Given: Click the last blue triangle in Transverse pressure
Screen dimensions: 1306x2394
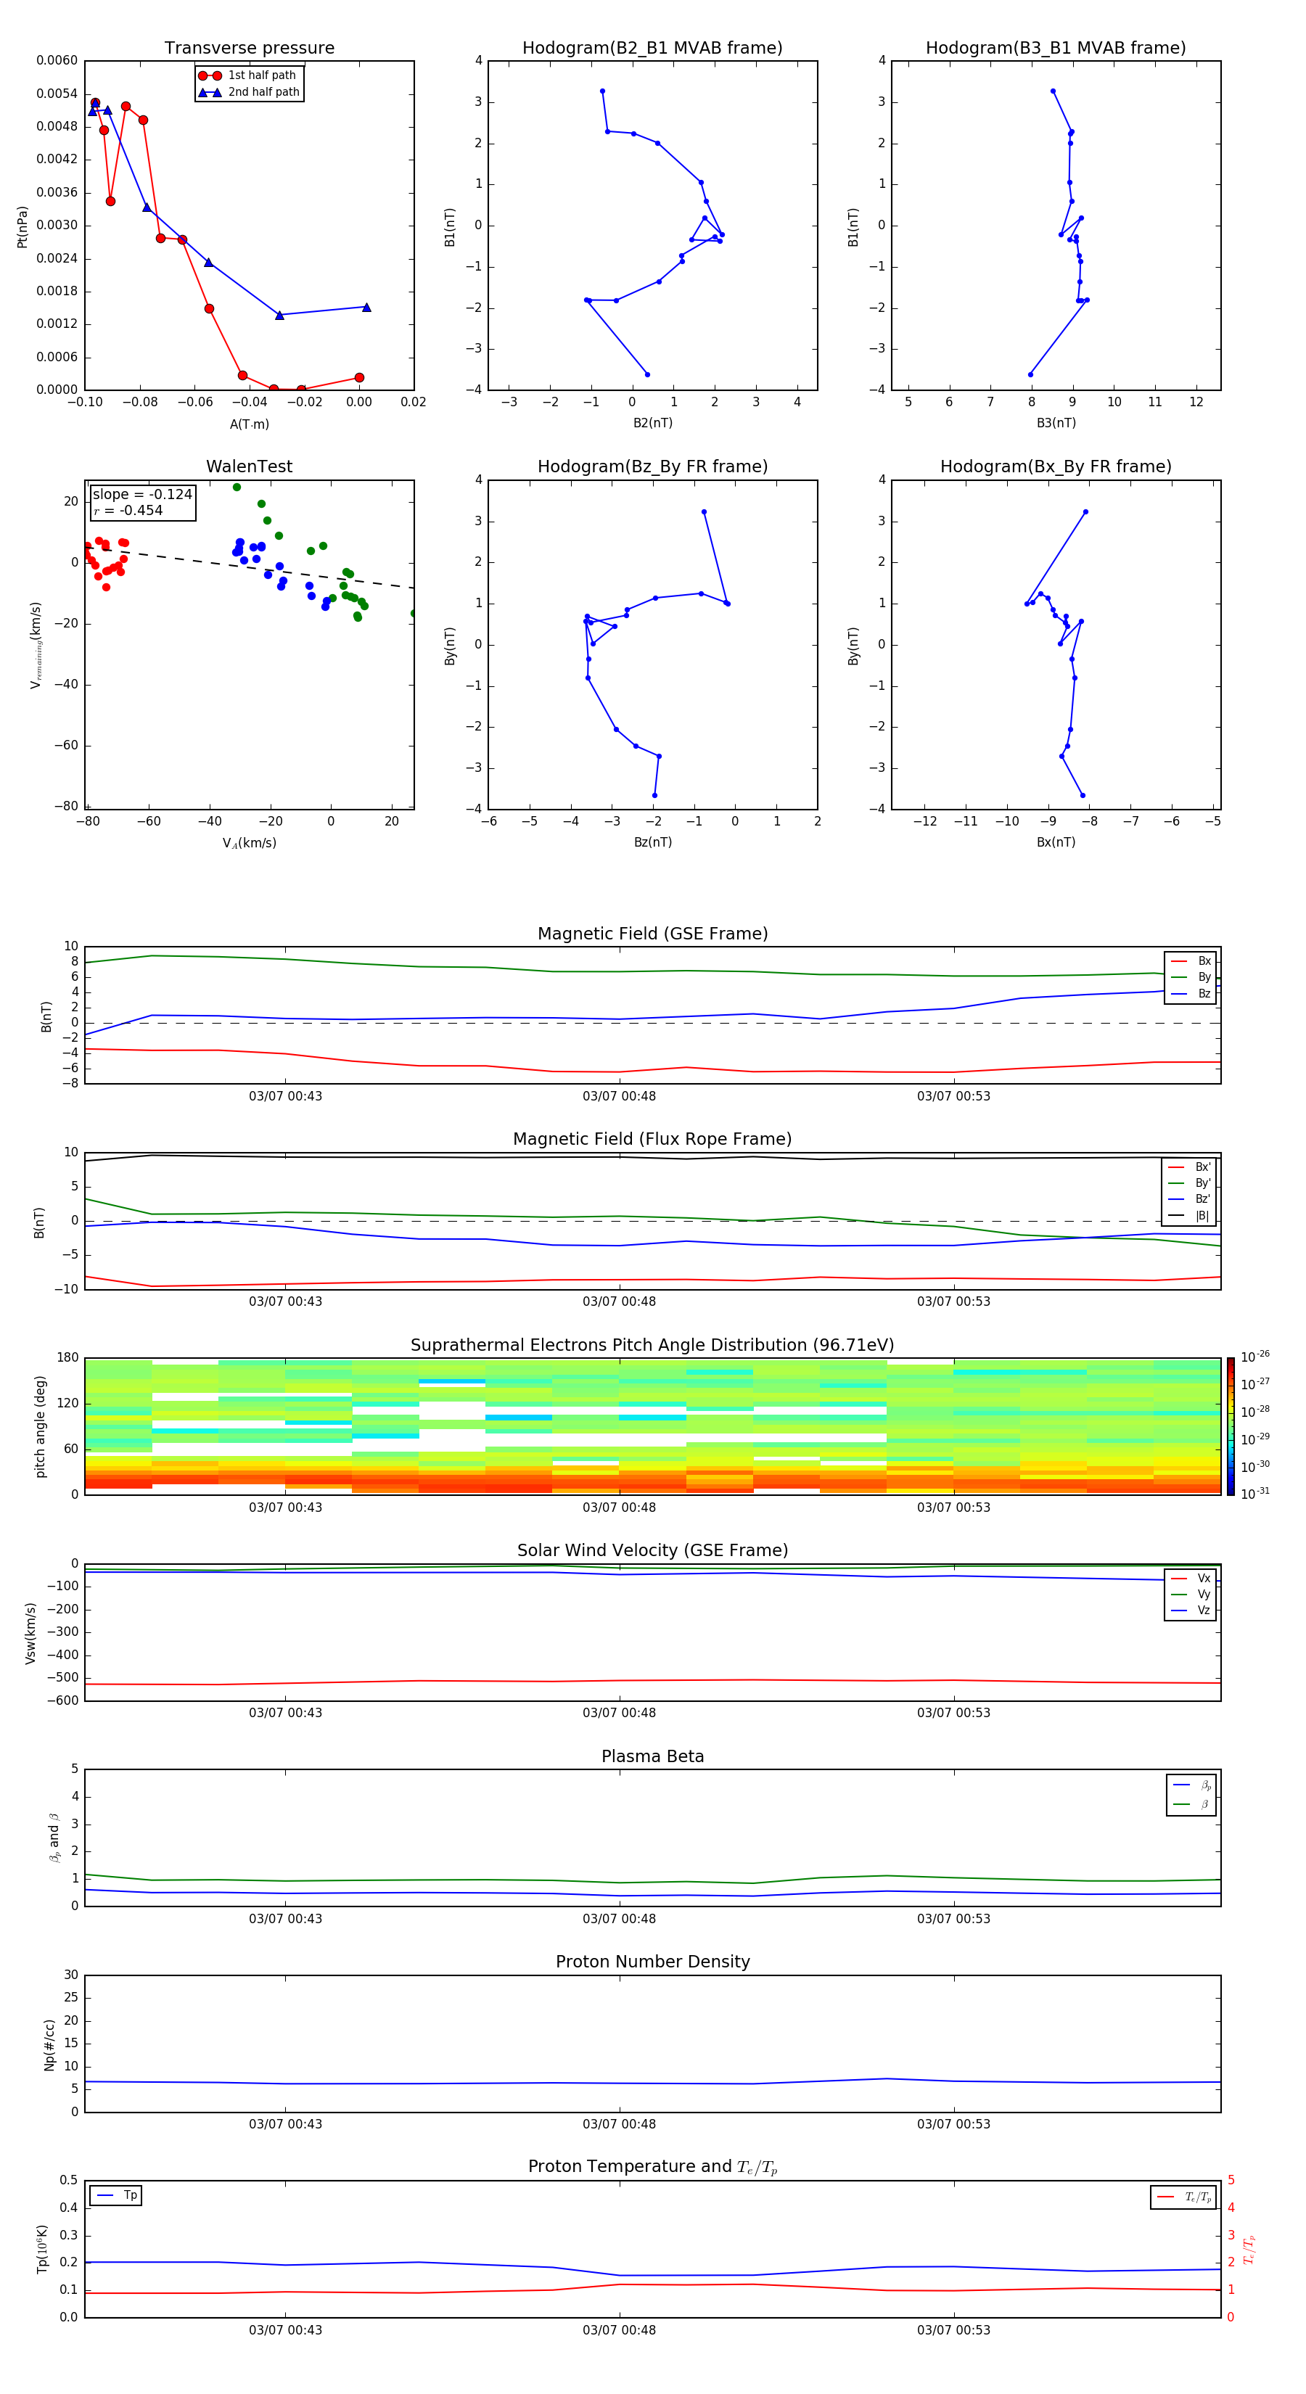Looking at the screenshot, I should pos(366,307).
